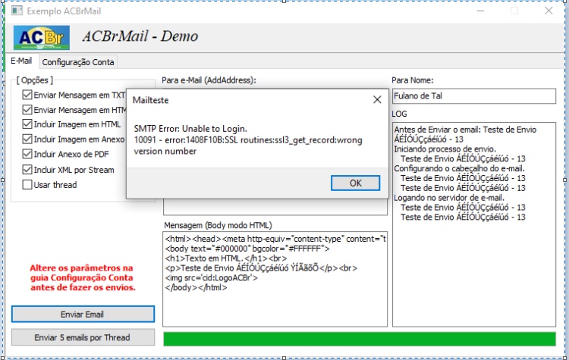Click the 'Para e-Mail (AddAddress):' label
The width and height of the screenshot is (569, 360).
click(x=209, y=80)
